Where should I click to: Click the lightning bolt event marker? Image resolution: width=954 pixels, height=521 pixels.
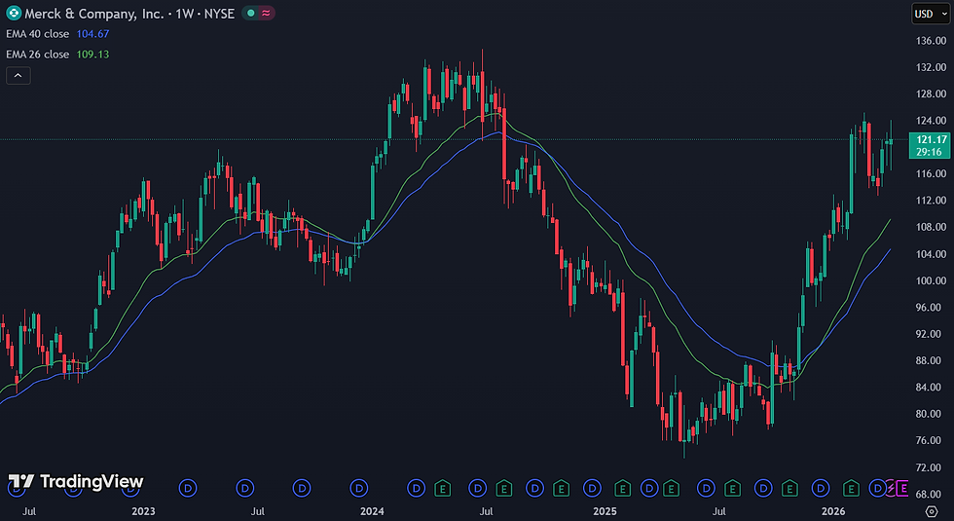[891, 488]
